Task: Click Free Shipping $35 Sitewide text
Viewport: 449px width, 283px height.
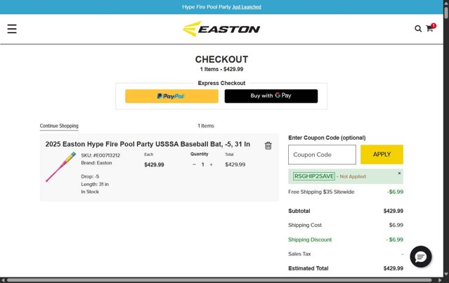Action: [x=321, y=192]
